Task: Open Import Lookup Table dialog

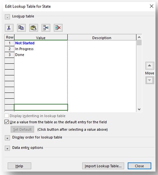Action: click(103, 166)
